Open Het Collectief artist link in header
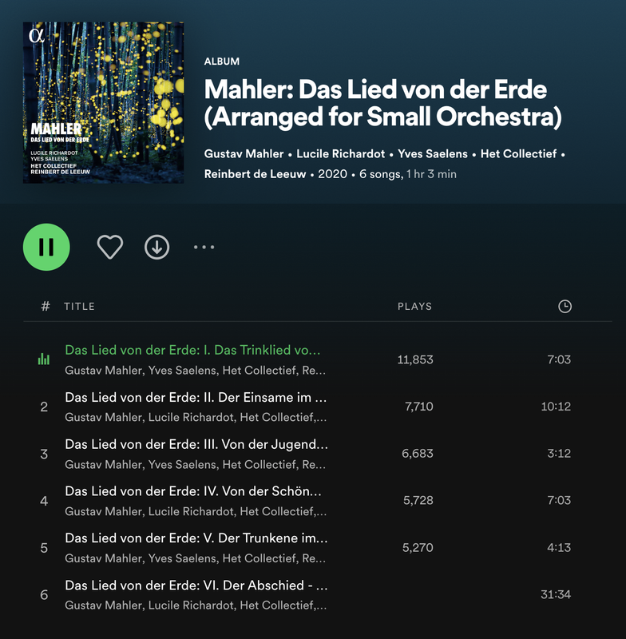Screen dimensions: 626x639 tap(518, 153)
